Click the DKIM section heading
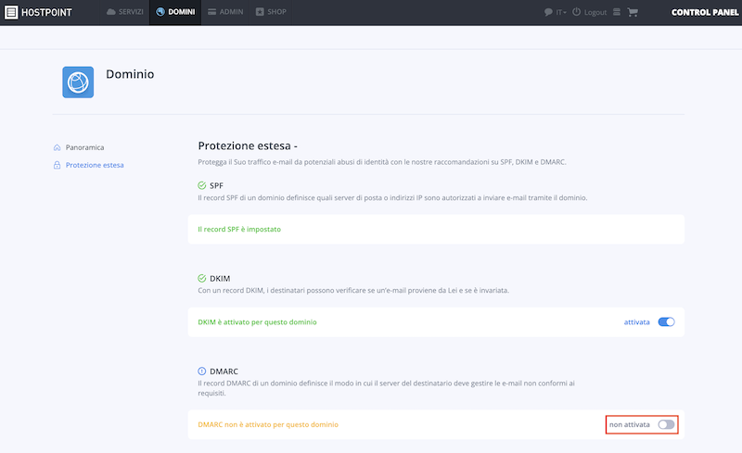Image resolution: width=742 pixels, height=453 pixels. [x=220, y=279]
